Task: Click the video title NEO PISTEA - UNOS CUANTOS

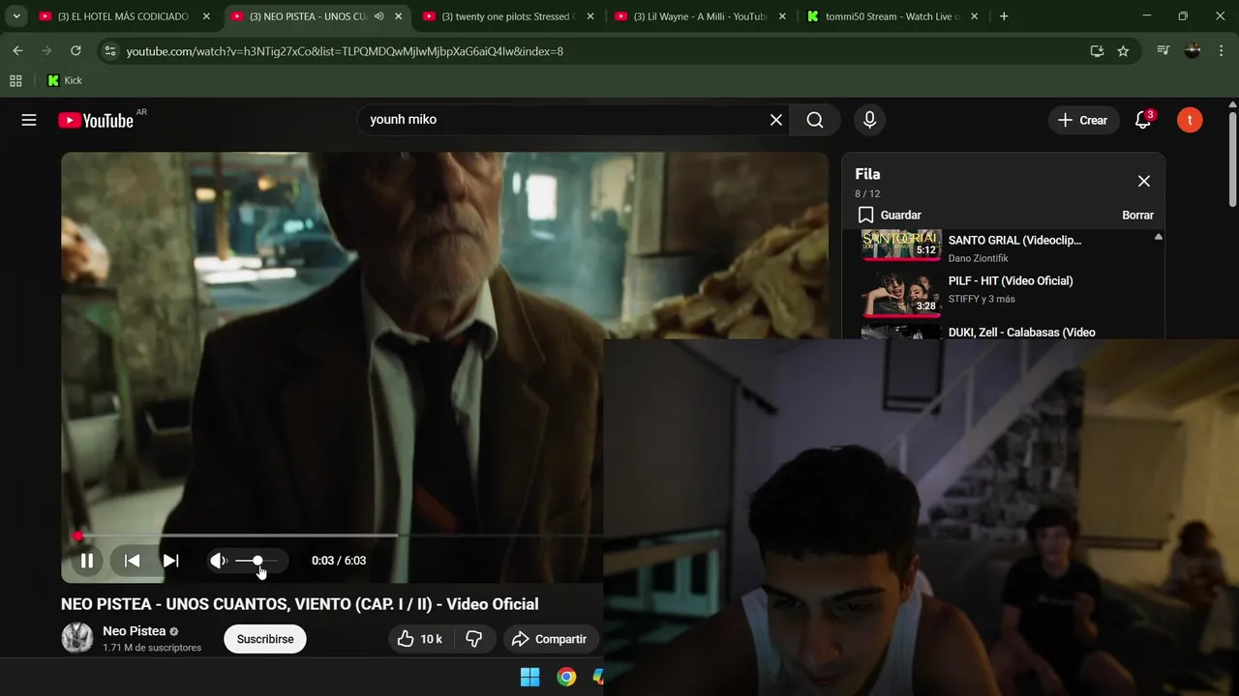Action: coord(300,604)
